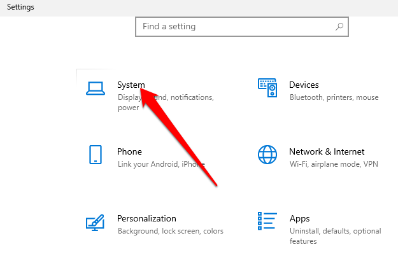This screenshot has width=398, height=273.
Task: Open the Phone settings label
Action: 129,151
